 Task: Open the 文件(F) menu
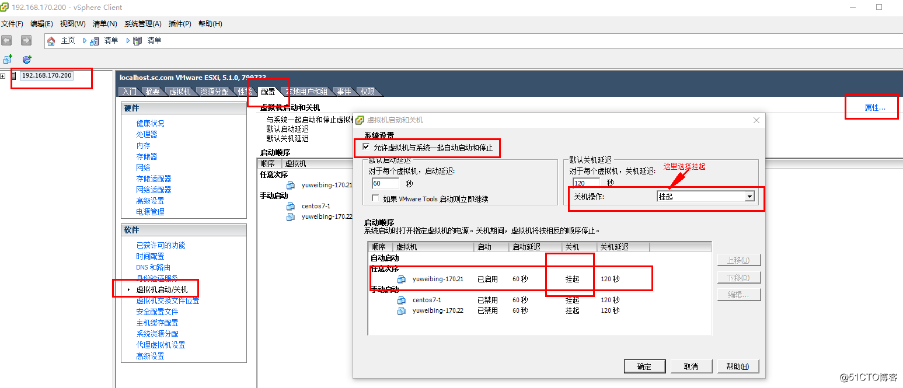[x=12, y=24]
